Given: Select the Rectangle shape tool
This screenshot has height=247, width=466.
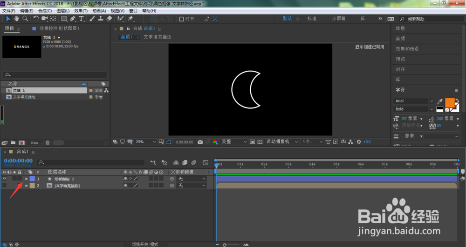Looking at the screenshot, I should 64,19.
